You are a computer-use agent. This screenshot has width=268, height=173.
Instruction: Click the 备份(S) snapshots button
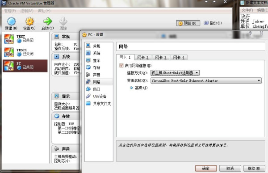[x=213, y=23]
